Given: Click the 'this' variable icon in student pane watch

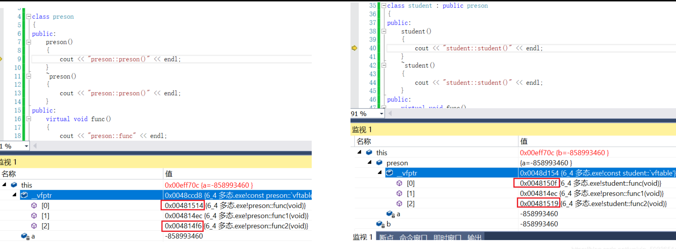Looking at the screenshot, I should 369,152.
